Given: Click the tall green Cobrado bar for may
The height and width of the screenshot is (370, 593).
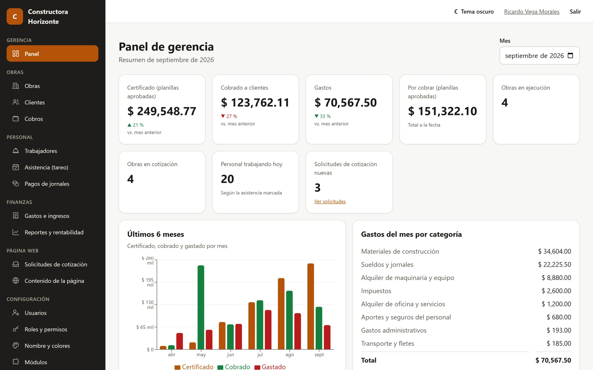Looking at the screenshot, I should coord(201,307).
